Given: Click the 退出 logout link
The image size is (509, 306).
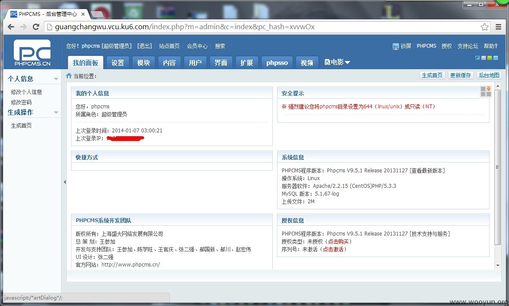Looking at the screenshot, I should [145, 46].
